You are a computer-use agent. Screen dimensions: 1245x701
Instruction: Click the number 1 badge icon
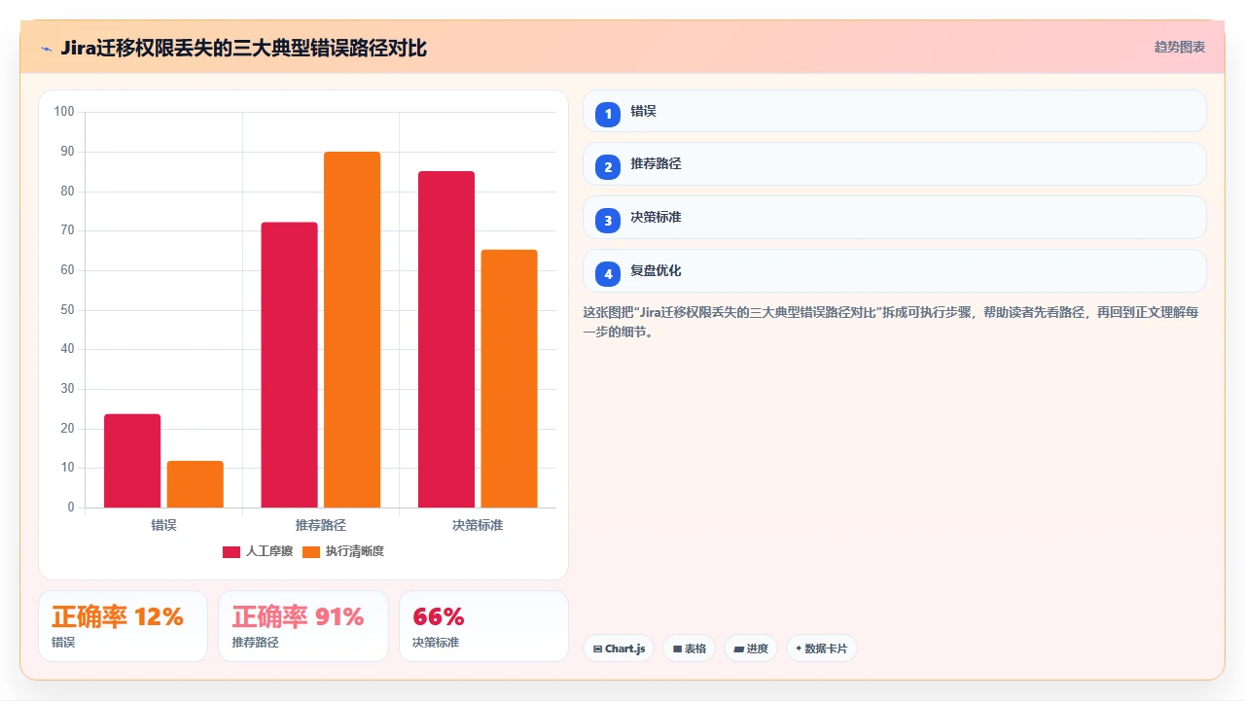(608, 114)
